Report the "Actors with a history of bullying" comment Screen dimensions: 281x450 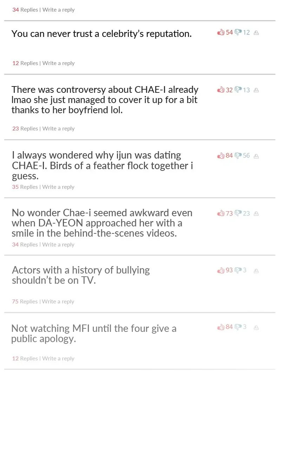pyautogui.click(x=256, y=271)
